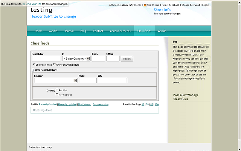The image size is (241, 151).
Task: Click the Logout link
Action: pos(206,5)
